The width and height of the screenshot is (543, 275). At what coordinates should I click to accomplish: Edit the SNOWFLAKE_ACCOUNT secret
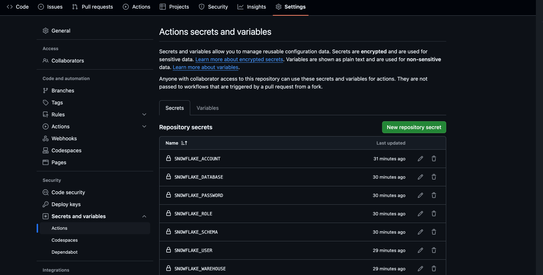pyautogui.click(x=420, y=158)
